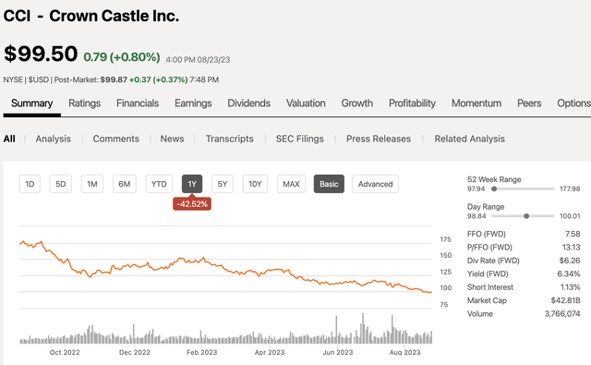
Task: Click the Day Range slider marker
Action: click(x=526, y=216)
